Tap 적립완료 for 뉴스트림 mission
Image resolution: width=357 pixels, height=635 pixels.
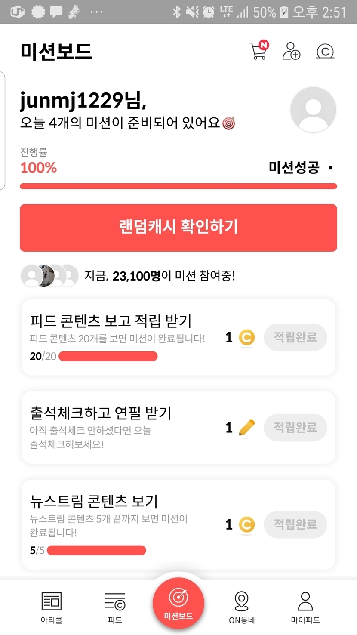[295, 524]
